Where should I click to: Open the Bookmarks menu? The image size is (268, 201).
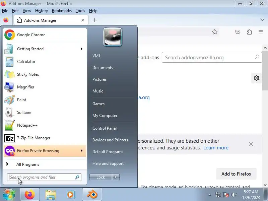pyautogui.click(x=62, y=11)
